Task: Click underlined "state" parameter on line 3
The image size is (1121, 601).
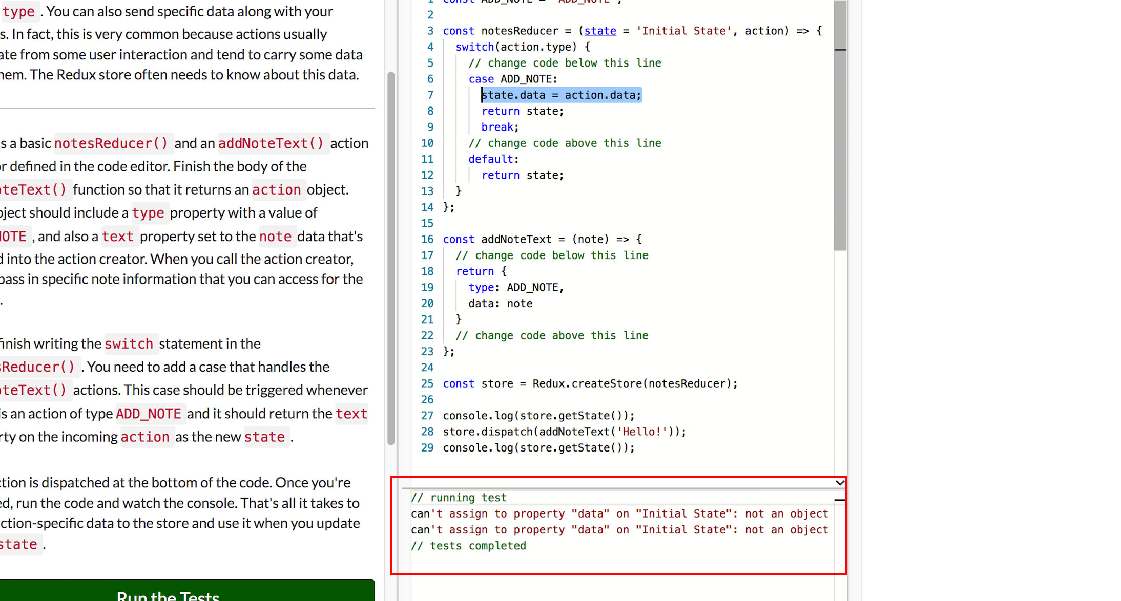Action: (600, 31)
